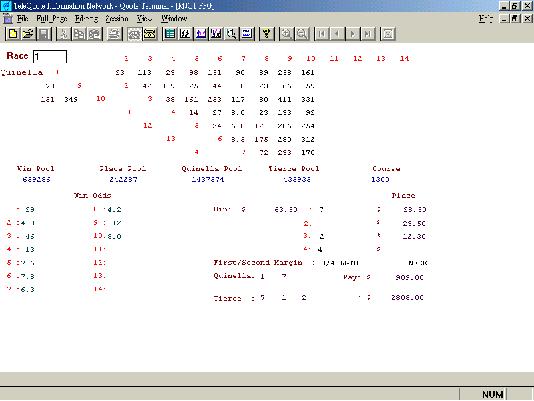Click the place payout 23.50
The height and width of the screenshot is (401, 534).
(414, 223)
